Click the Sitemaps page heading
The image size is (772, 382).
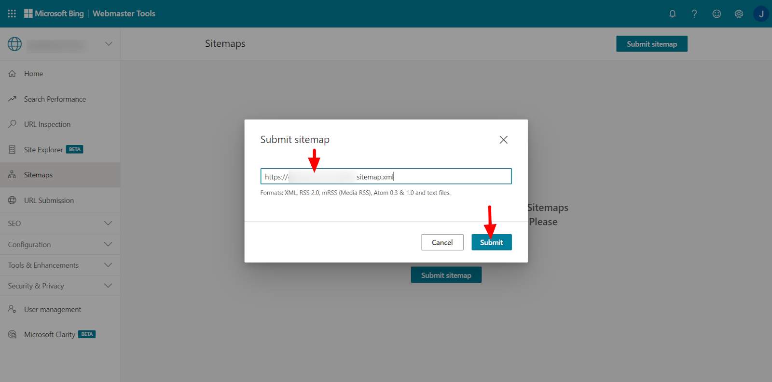pyautogui.click(x=225, y=44)
